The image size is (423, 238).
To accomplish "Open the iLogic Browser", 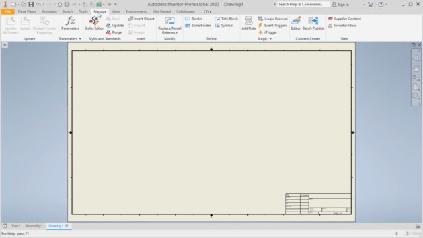I will (273, 19).
